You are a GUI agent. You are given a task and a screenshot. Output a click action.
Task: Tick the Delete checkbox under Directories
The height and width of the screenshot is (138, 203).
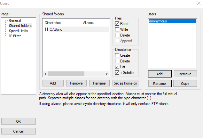[117, 61]
